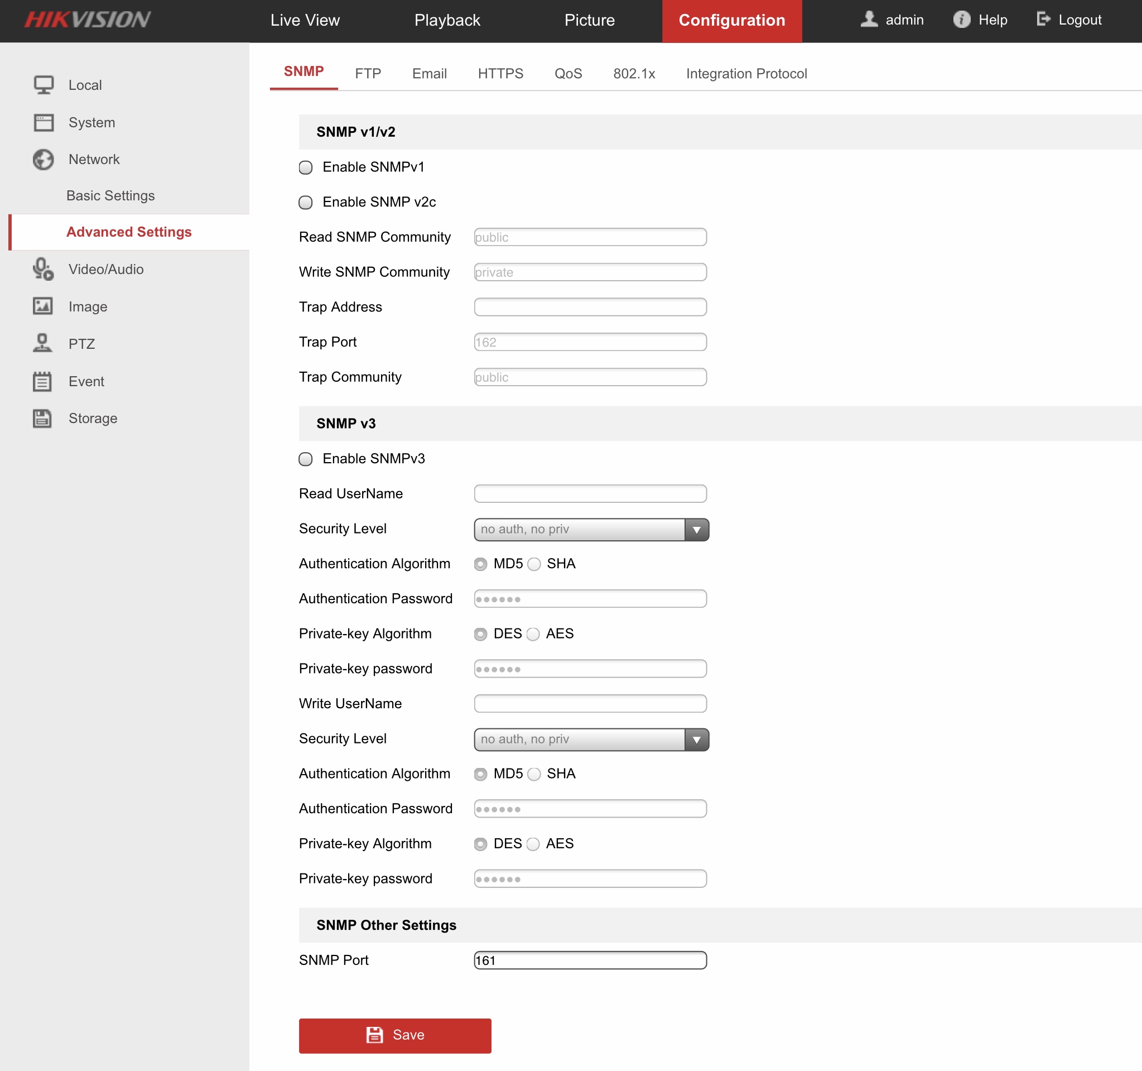Enable SNMPv3 radio button

305,459
